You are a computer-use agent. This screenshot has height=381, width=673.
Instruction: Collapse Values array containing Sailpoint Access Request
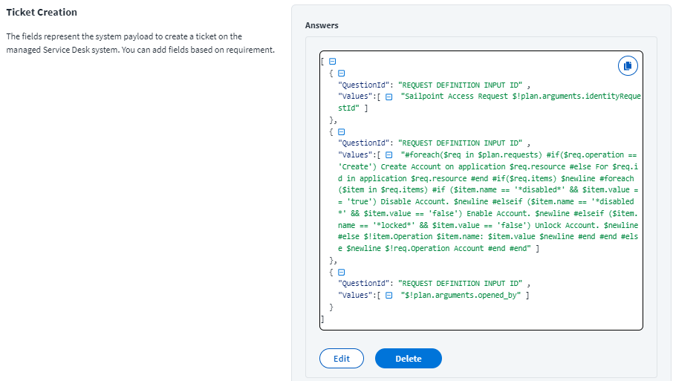point(388,97)
